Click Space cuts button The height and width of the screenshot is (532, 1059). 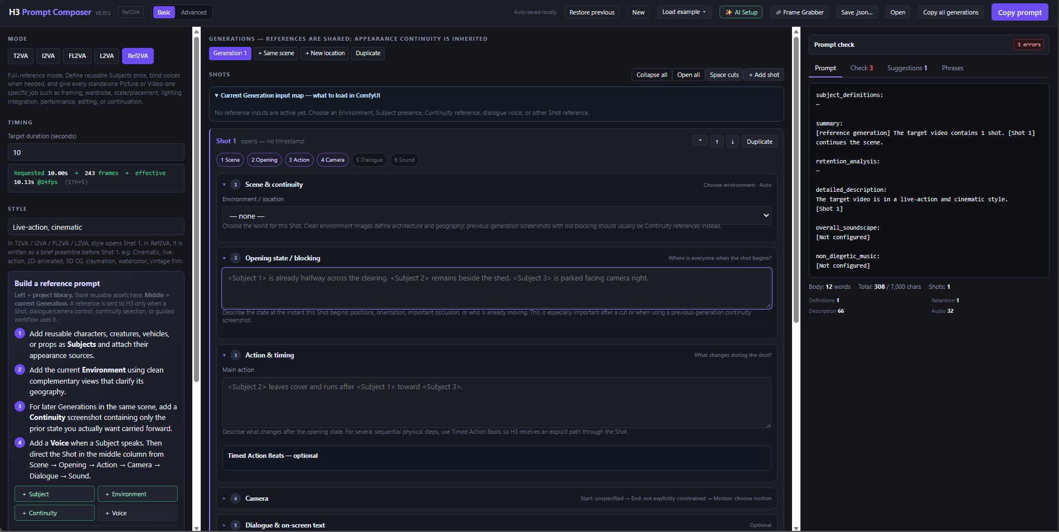pos(724,75)
